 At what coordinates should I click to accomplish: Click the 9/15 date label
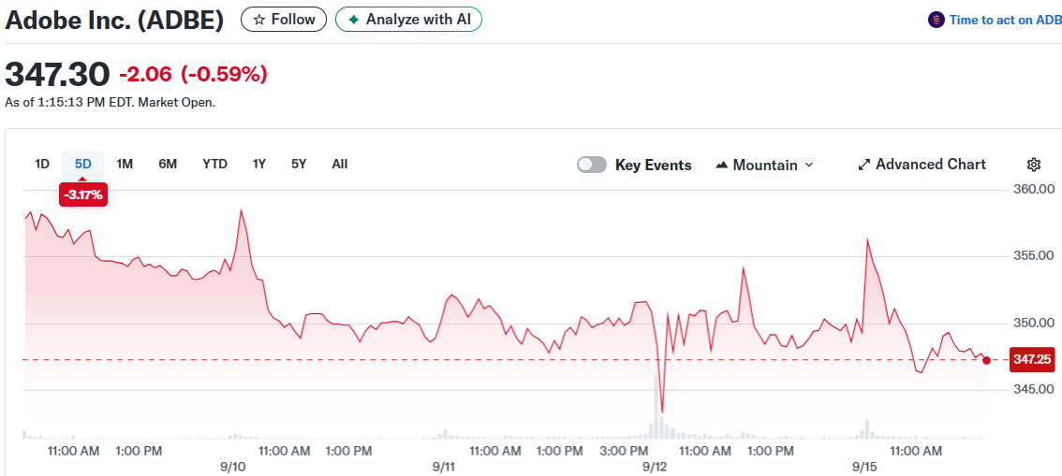865,468
